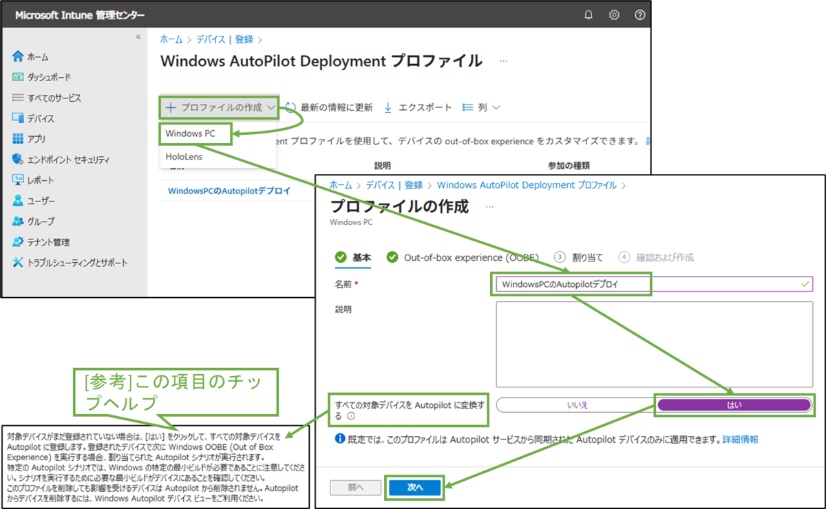Switch to Out-of-box experience (OOBE) tab

463,257
